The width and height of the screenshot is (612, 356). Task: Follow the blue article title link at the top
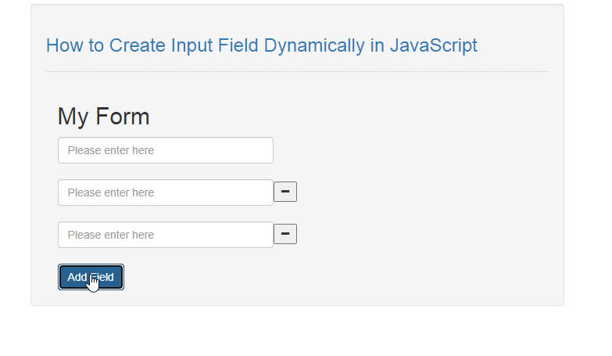pyautogui.click(x=261, y=45)
